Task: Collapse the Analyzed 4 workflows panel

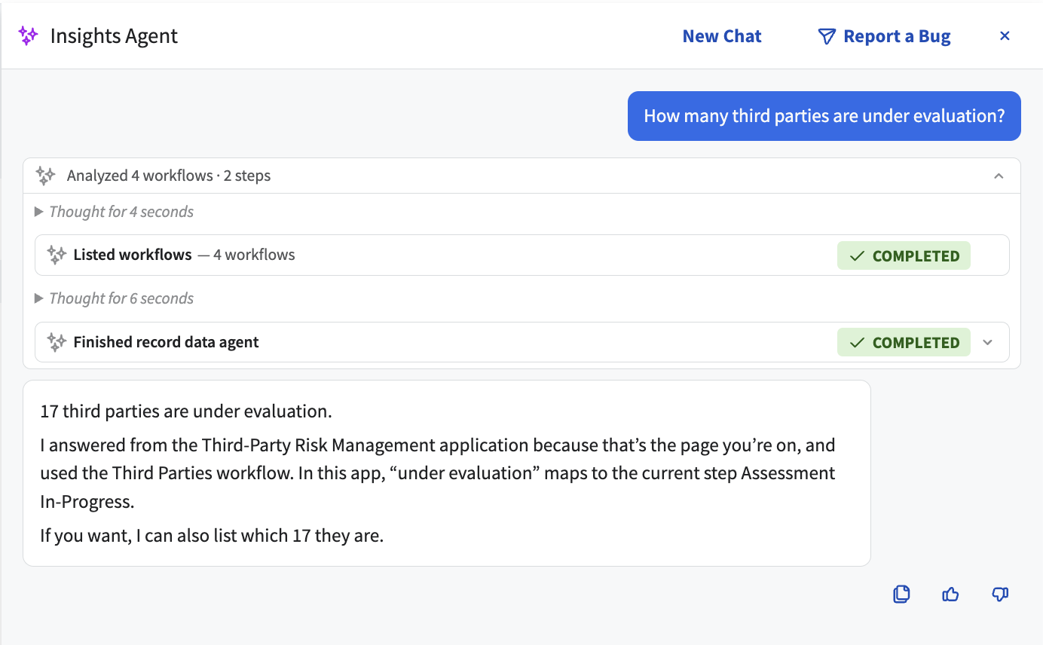Action: 999,176
